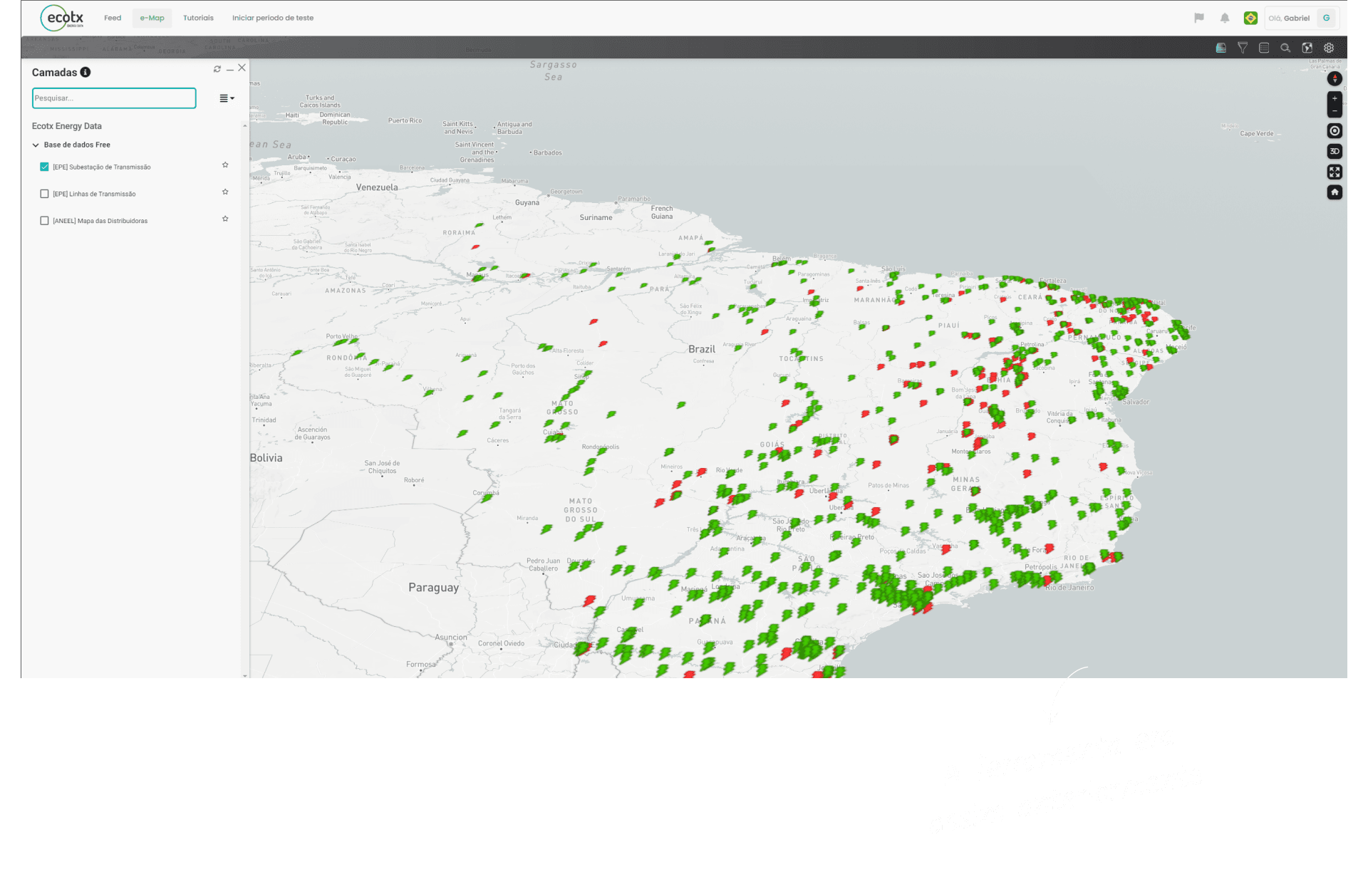1368x894 pixels.
Task: Collapse Base de dados Free group
Action: tap(36, 145)
